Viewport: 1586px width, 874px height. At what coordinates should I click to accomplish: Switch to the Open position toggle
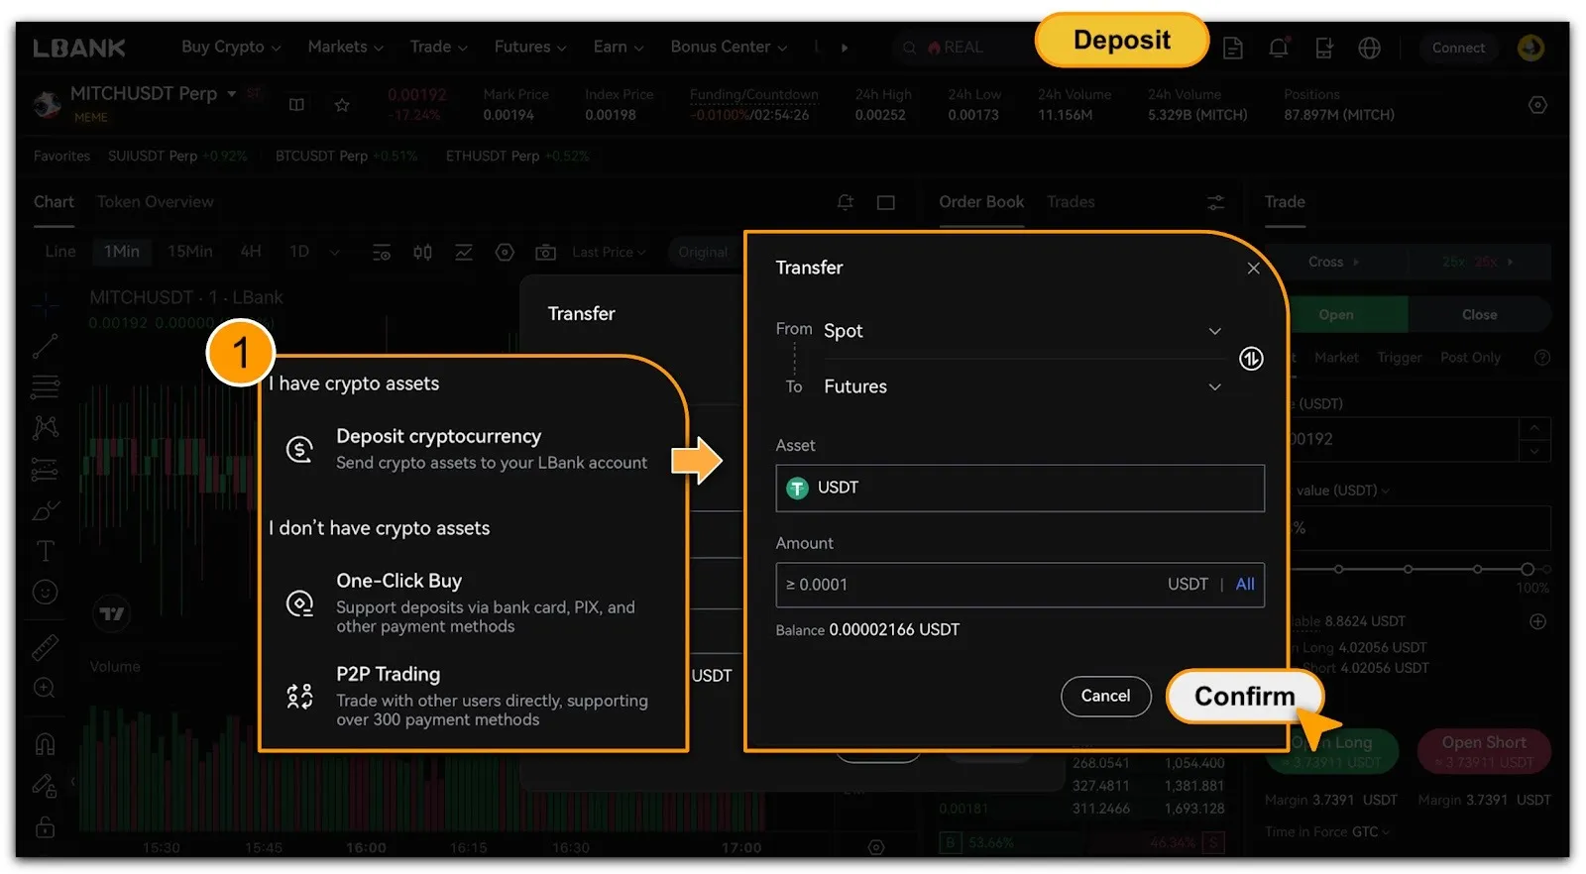click(1335, 315)
